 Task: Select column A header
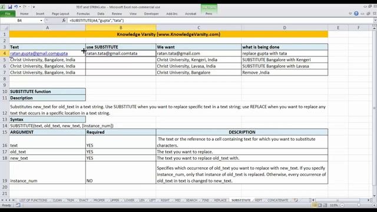point(47,28)
